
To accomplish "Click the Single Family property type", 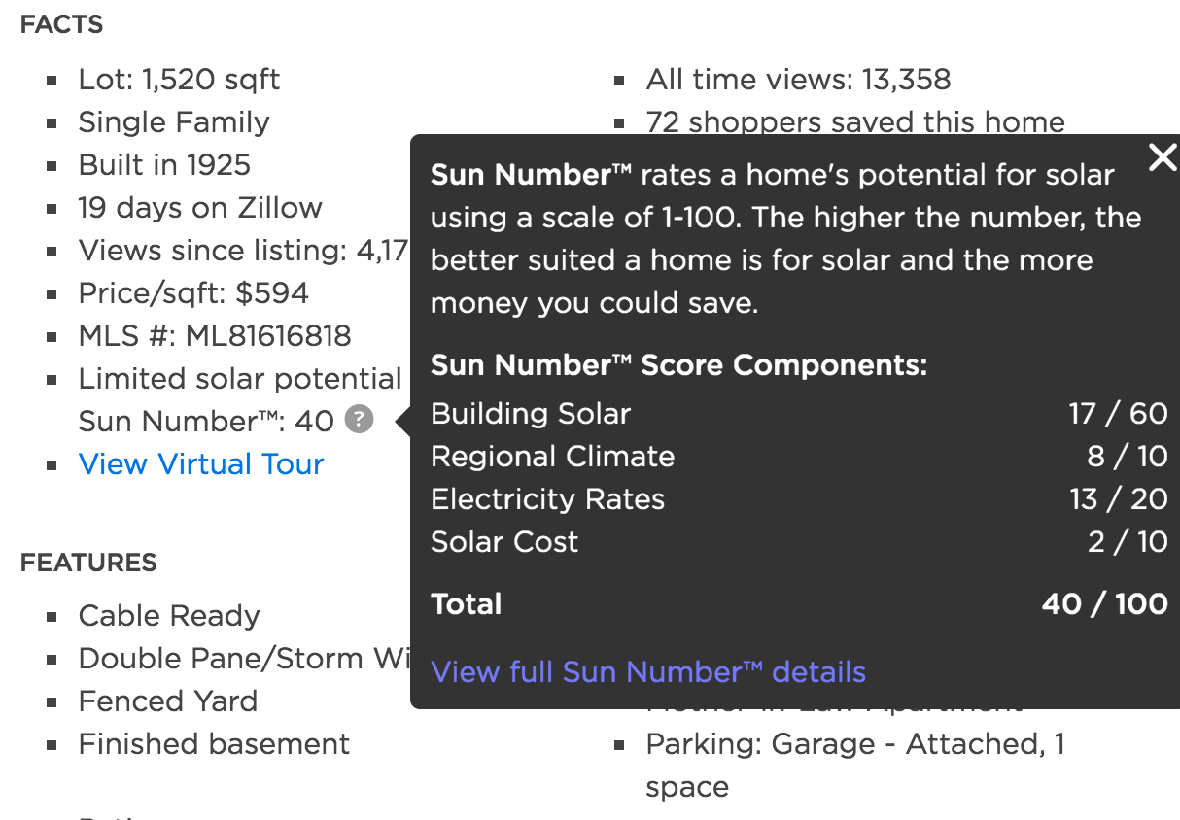I will tap(173, 122).
